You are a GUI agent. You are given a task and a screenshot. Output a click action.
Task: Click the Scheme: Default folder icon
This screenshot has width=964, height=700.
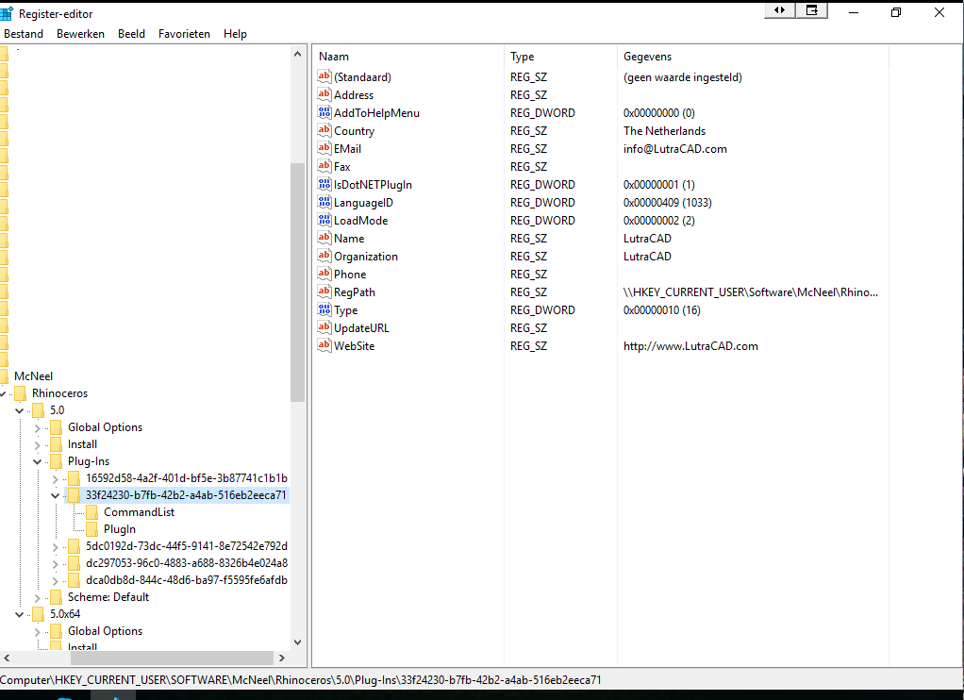[56, 596]
